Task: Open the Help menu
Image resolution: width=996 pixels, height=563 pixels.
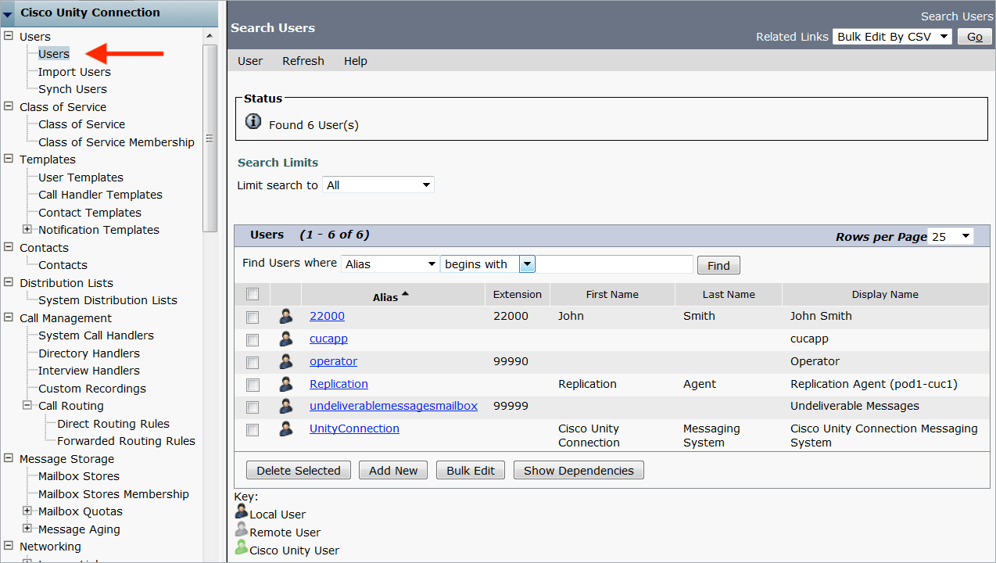Action: point(356,61)
